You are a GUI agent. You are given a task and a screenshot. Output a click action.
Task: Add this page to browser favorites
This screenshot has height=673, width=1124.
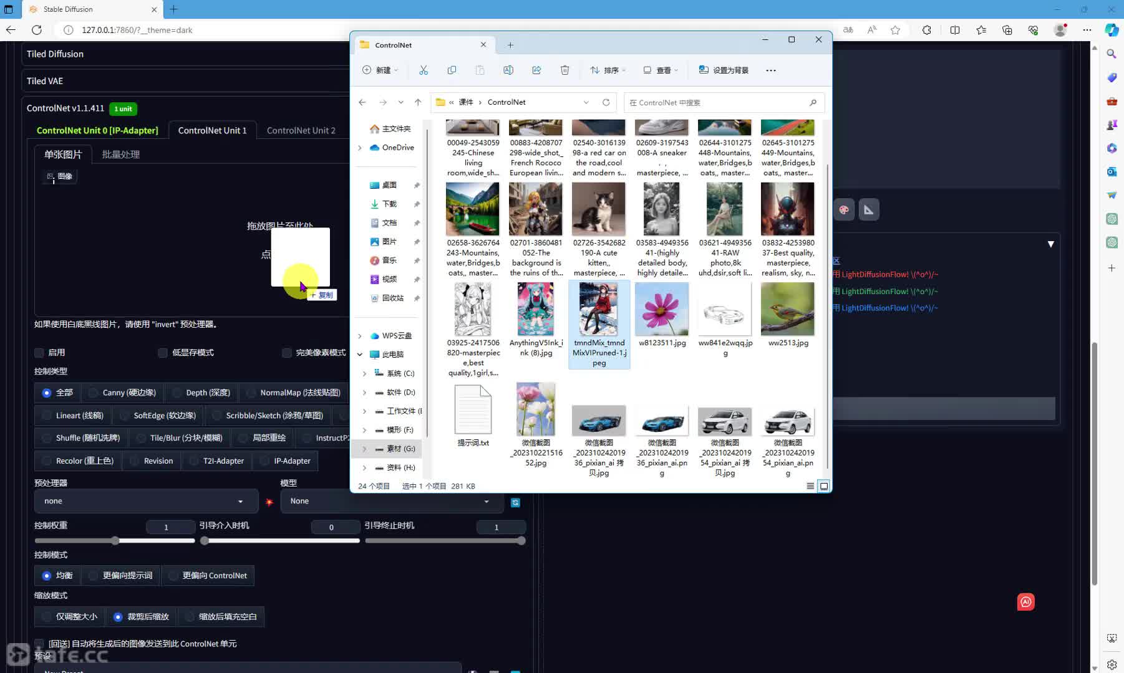pyautogui.click(x=895, y=30)
